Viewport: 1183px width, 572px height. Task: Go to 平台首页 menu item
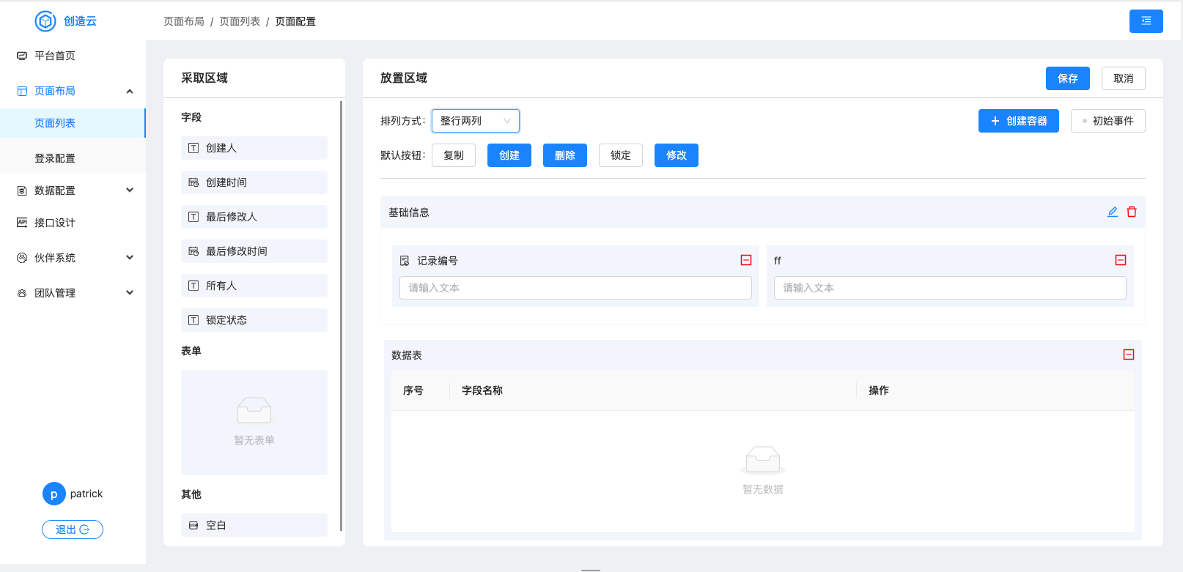click(73, 56)
